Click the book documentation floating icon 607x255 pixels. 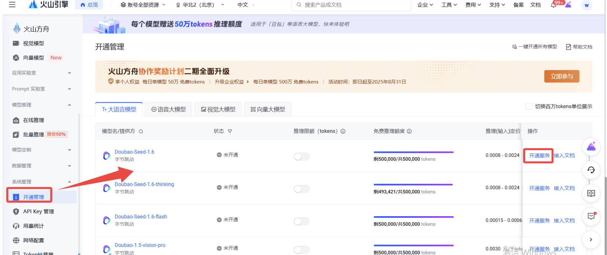591,193
